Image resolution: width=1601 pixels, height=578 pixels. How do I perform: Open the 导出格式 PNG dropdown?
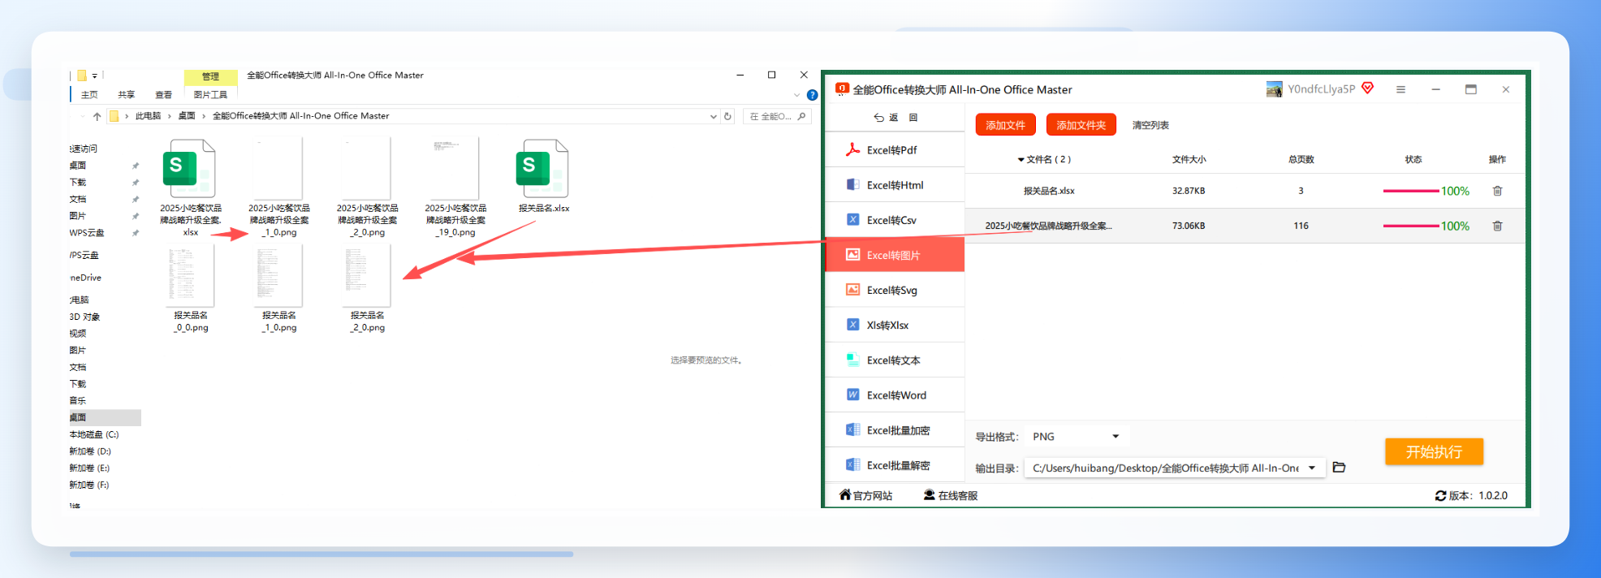coord(1076,437)
